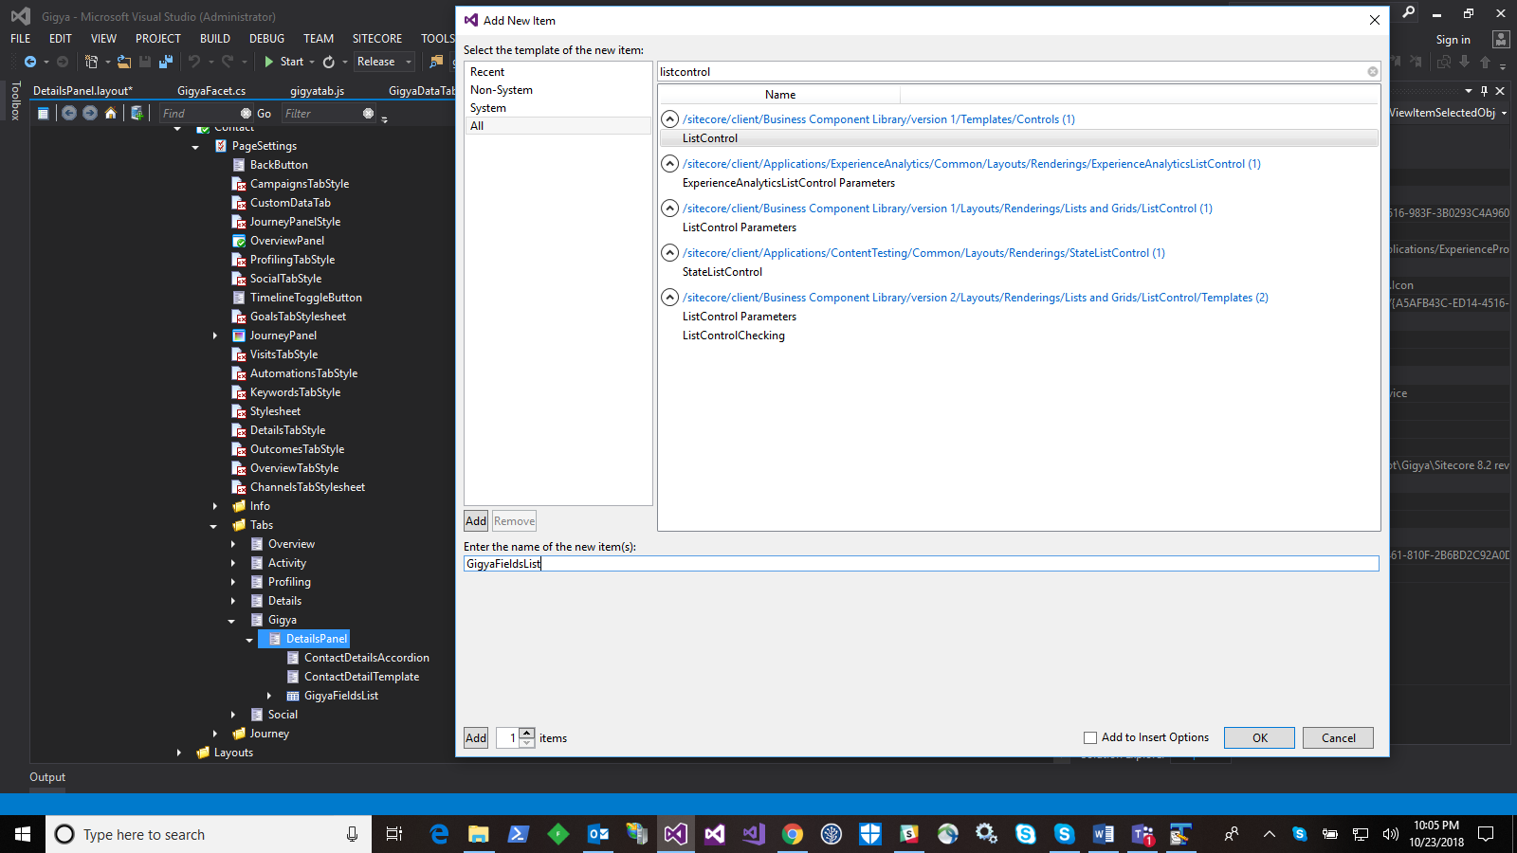Click OK in Add New Item dialog

coord(1259,737)
